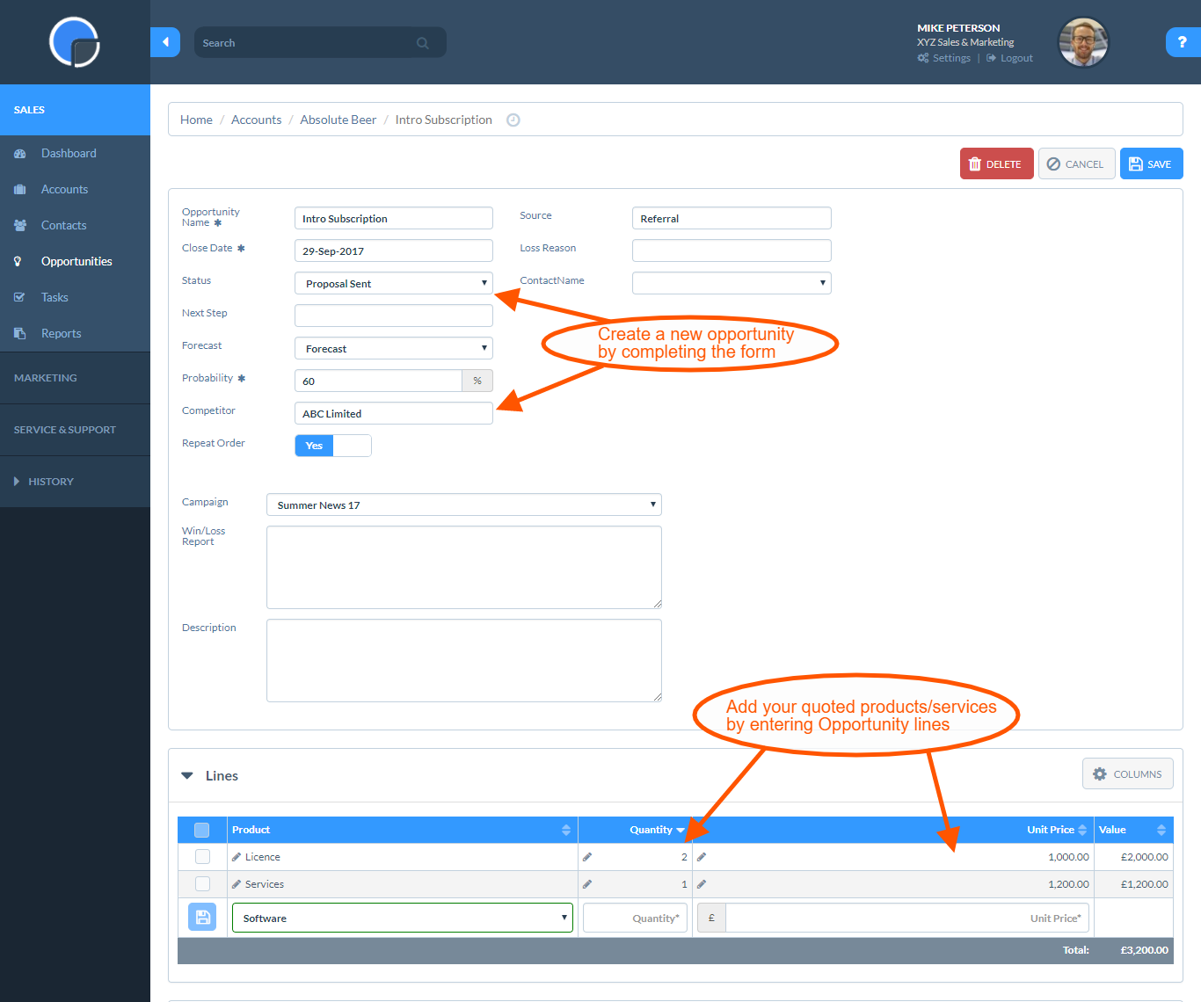Click the Competitor field
1201x1002 pixels.
pyautogui.click(x=394, y=413)
